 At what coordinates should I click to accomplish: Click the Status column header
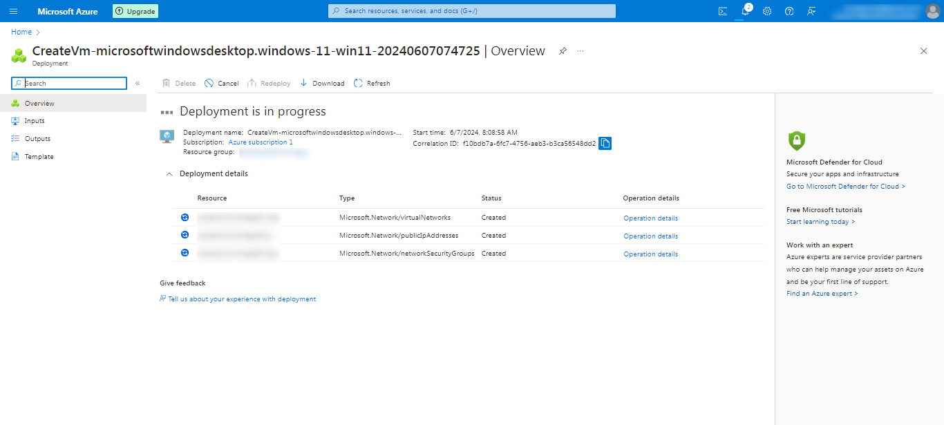[x=491, y=198]
